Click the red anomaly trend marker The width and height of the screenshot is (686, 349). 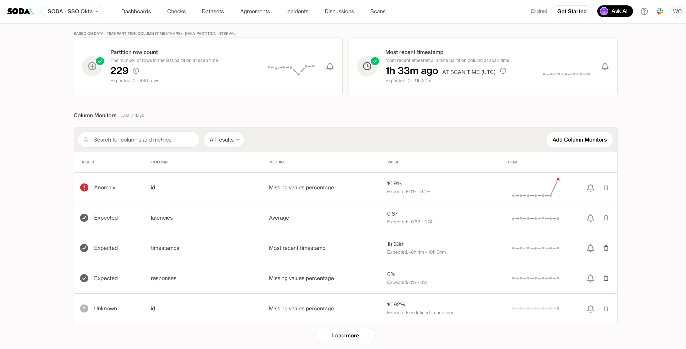point(558,179)
